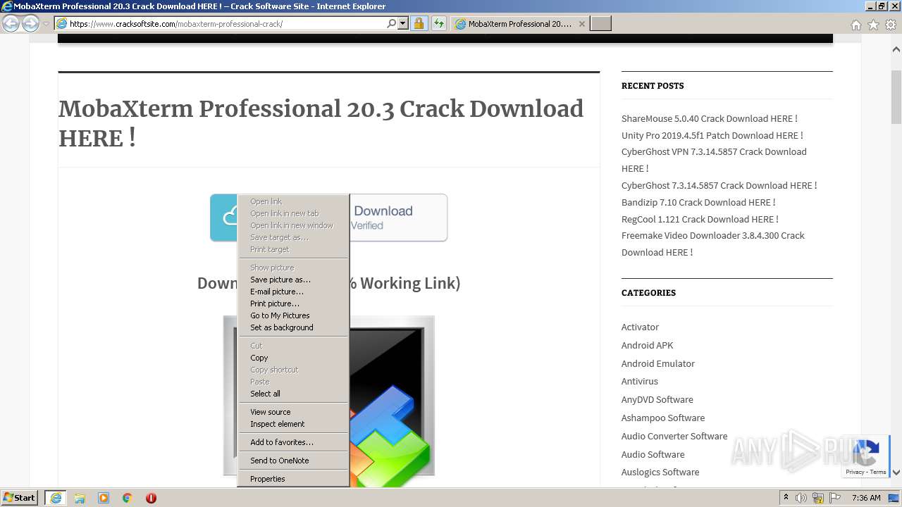Open the Activator category link

point(640,327)
